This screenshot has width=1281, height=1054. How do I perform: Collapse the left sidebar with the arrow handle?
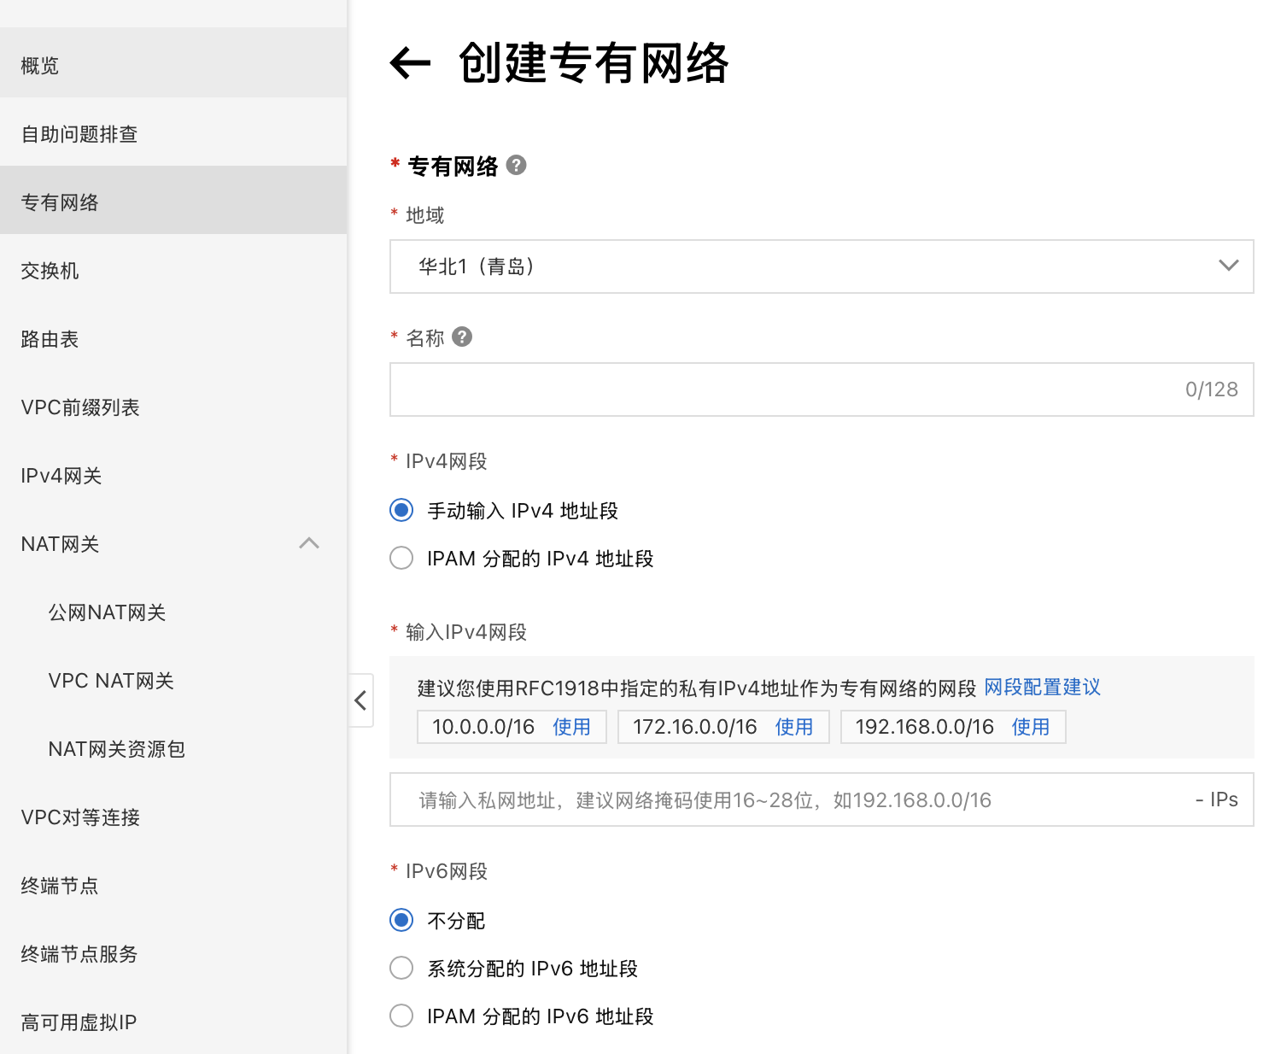(x=360, y=700)
